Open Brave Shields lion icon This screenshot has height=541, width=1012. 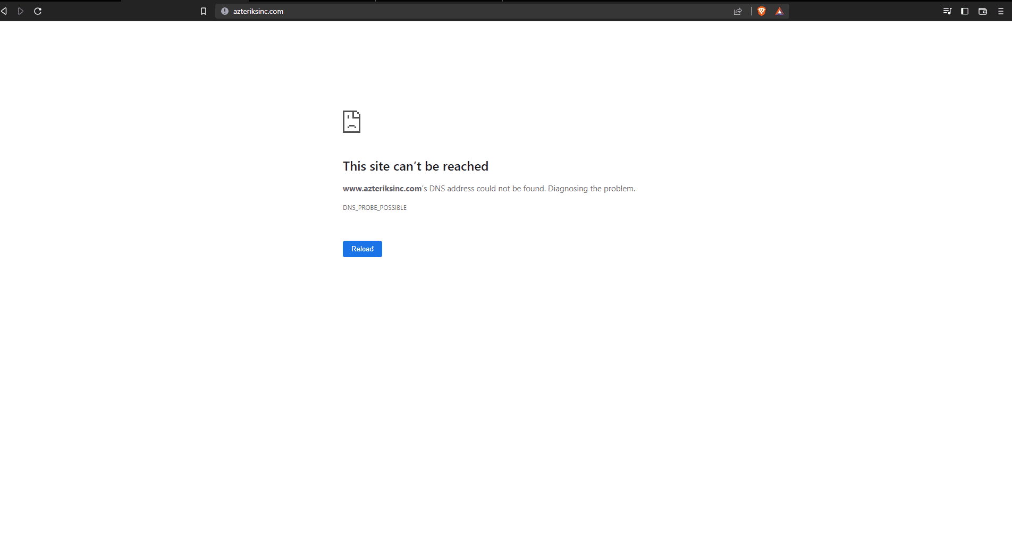point(762,11)
